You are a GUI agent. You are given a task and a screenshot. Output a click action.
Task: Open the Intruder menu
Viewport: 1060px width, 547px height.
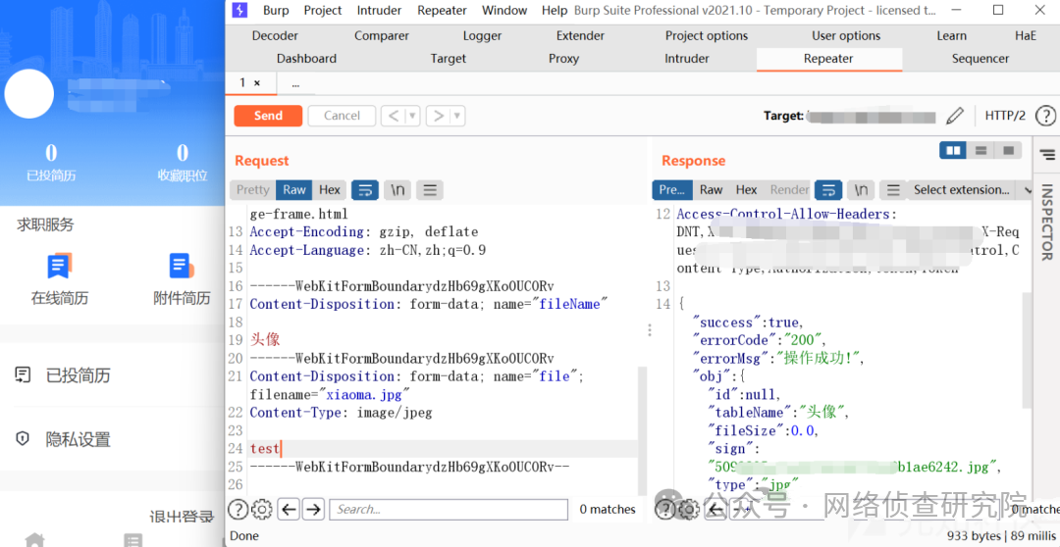[x=379, y=10]
